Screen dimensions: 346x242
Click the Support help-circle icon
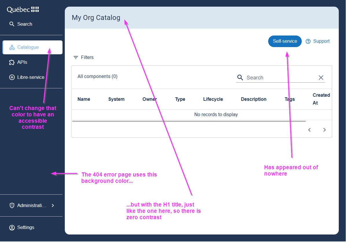point(308,41)
